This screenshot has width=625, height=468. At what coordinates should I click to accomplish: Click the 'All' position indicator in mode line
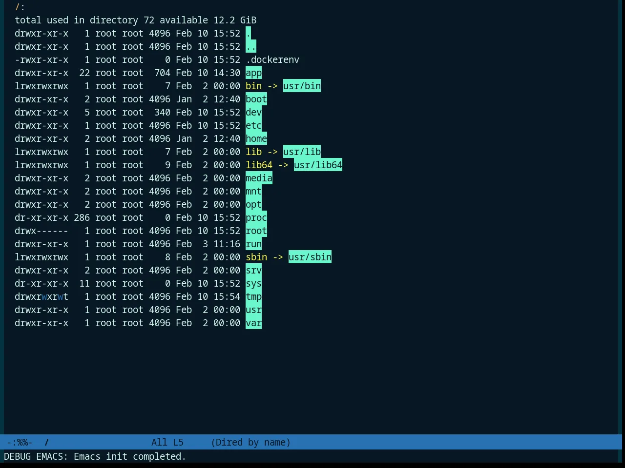pos(159,443)
